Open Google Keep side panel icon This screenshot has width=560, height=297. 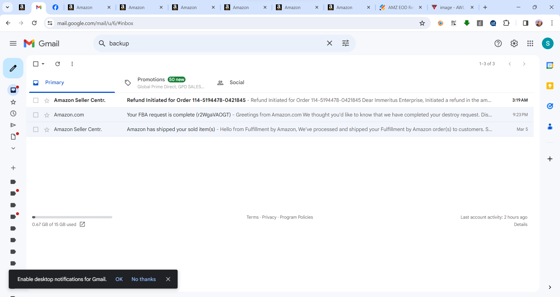550,86
